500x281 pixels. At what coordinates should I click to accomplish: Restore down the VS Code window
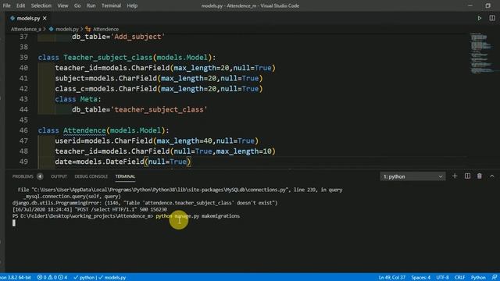click(487, 5)
